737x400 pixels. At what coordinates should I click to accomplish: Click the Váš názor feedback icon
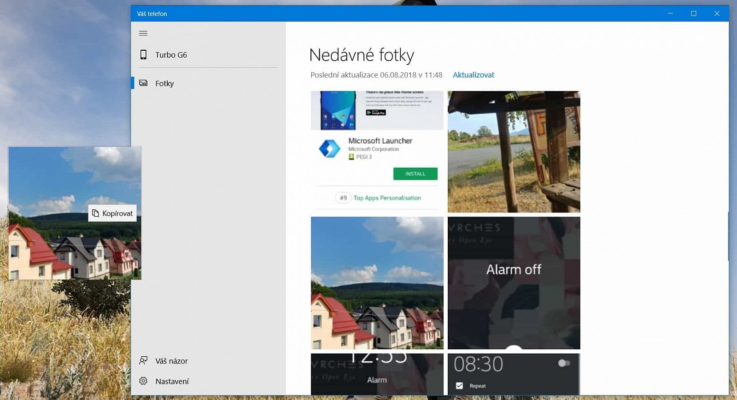tap(143, 360)
